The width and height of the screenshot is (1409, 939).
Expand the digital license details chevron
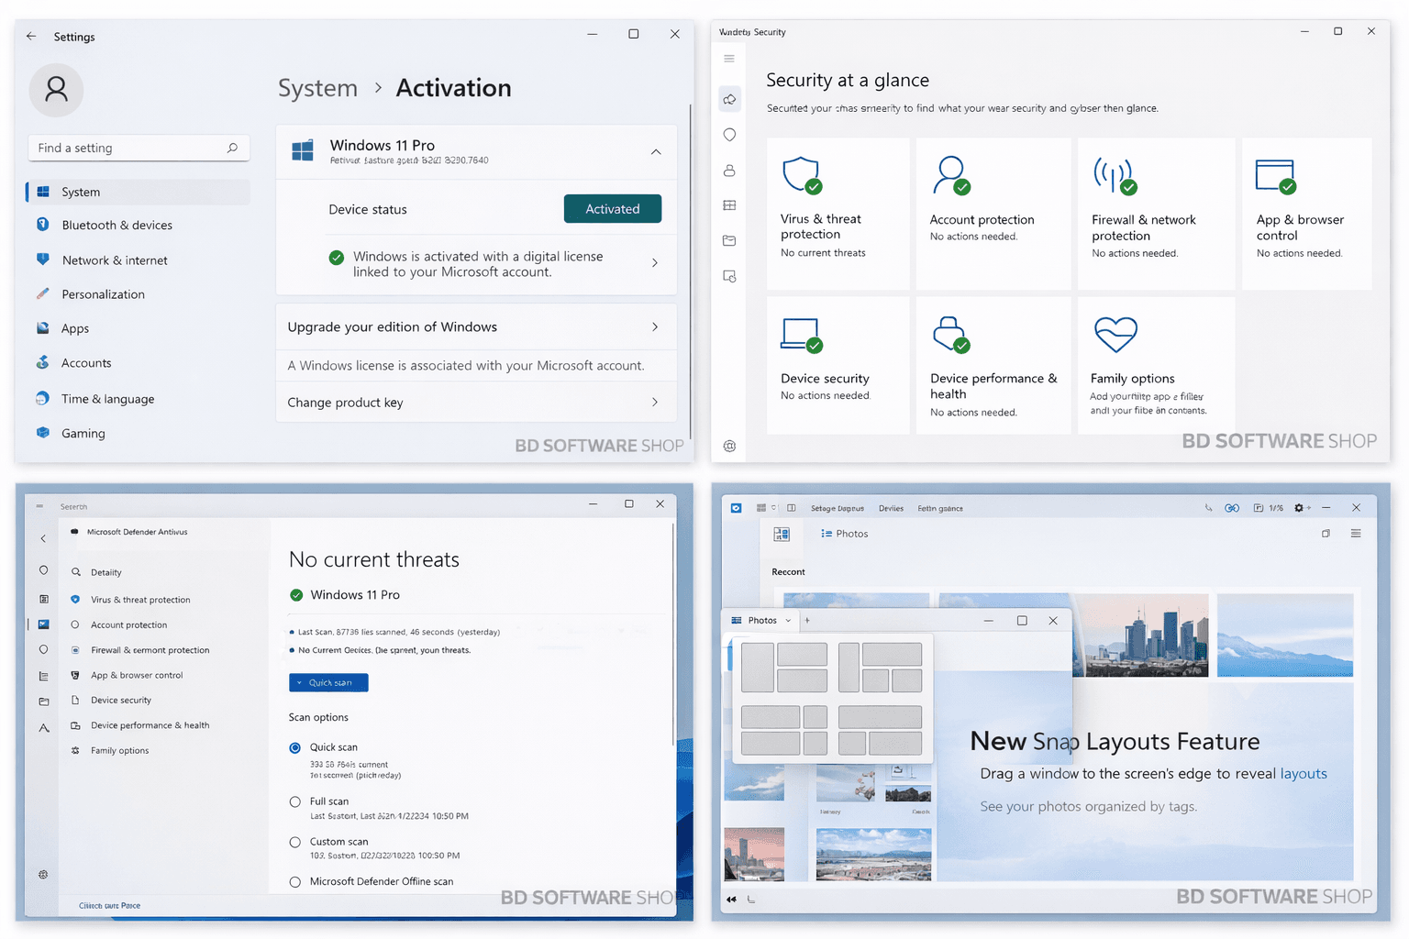point(655,263)
